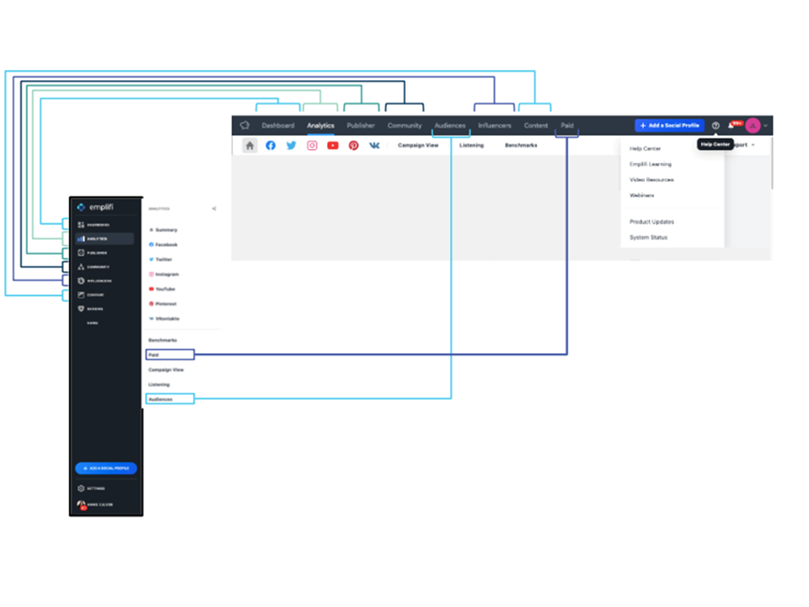Click the pink user avatar in top bar
This screenshot has height=607, width=809.
tap(753, 126)
